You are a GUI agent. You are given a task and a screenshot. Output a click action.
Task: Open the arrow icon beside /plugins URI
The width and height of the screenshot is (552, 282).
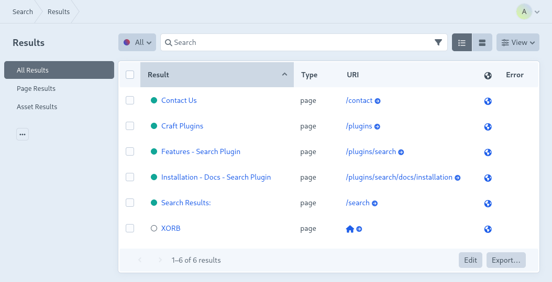click(377, 126)
